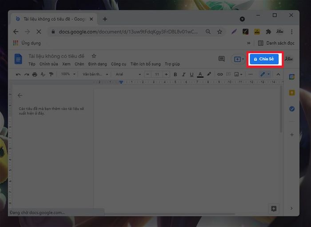This screenshot has height=227, width=311.
Task: Select the paint format roller tool
Action: point(51,74)
